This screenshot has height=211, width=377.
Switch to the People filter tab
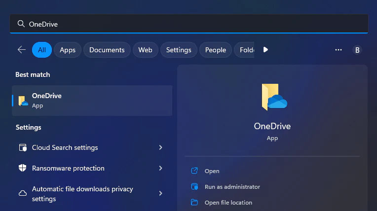(216, 50)
